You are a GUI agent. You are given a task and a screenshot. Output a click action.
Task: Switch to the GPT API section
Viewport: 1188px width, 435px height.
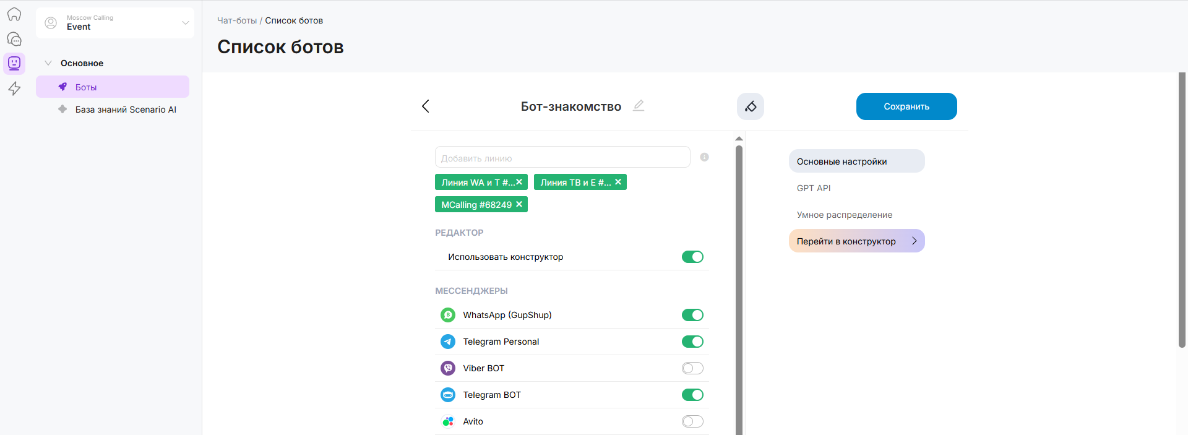[x=814, y=188]
